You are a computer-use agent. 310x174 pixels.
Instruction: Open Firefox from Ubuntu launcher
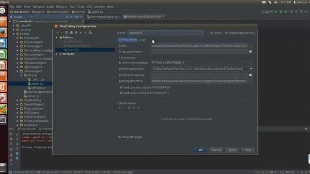[x=3, y=32]
